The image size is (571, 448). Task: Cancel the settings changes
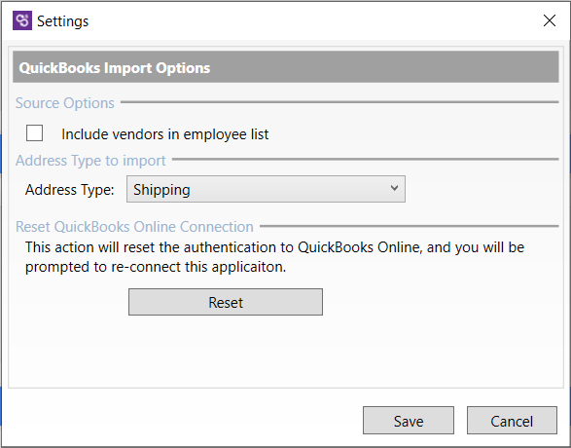tap(512, 421)
